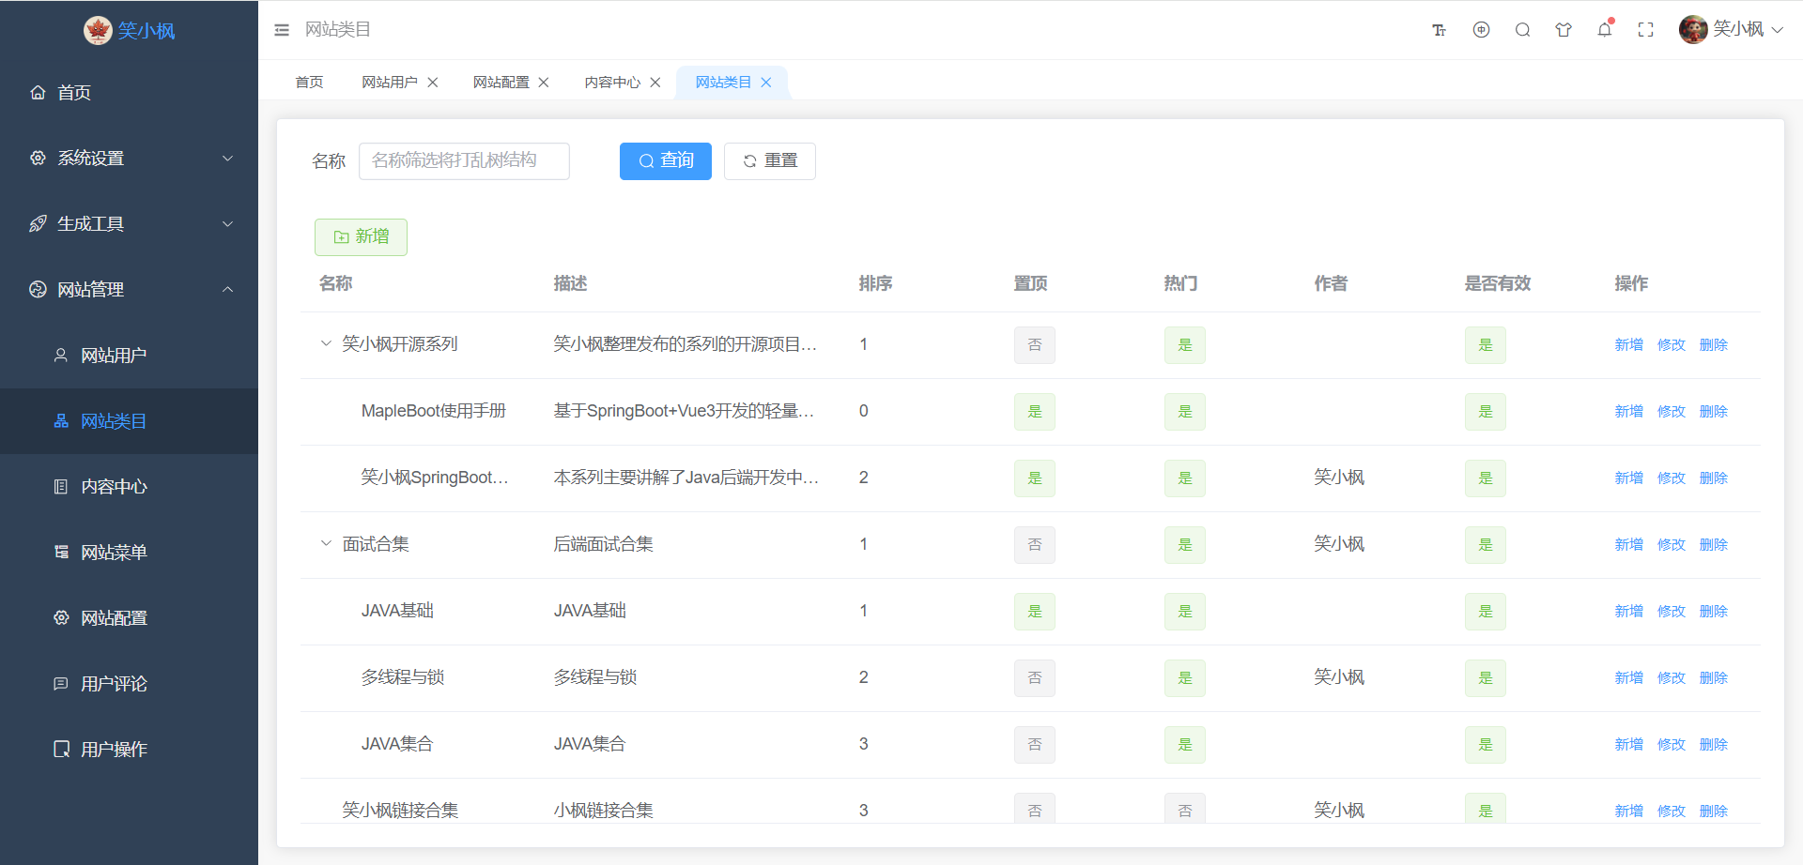Close the 内容中心 tab
This screenshot has width=1803, height=865.
655,83
